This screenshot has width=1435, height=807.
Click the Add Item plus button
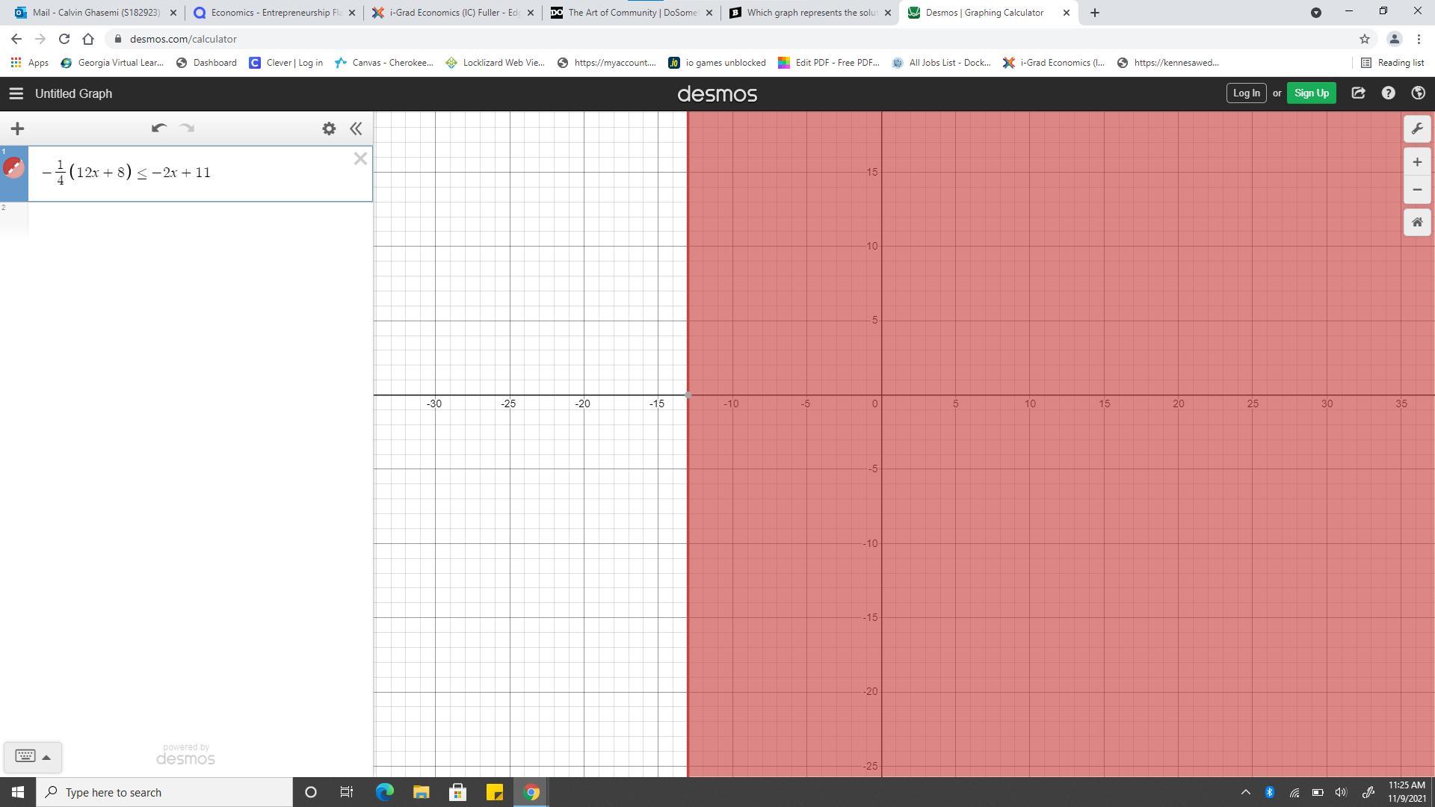[17, 129]
